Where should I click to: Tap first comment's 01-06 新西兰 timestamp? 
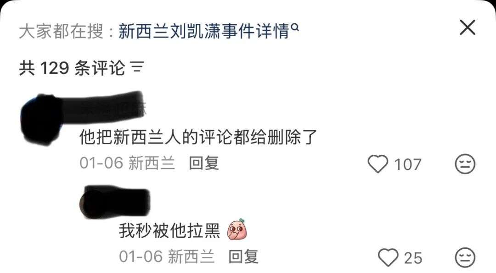pos(127,163)
